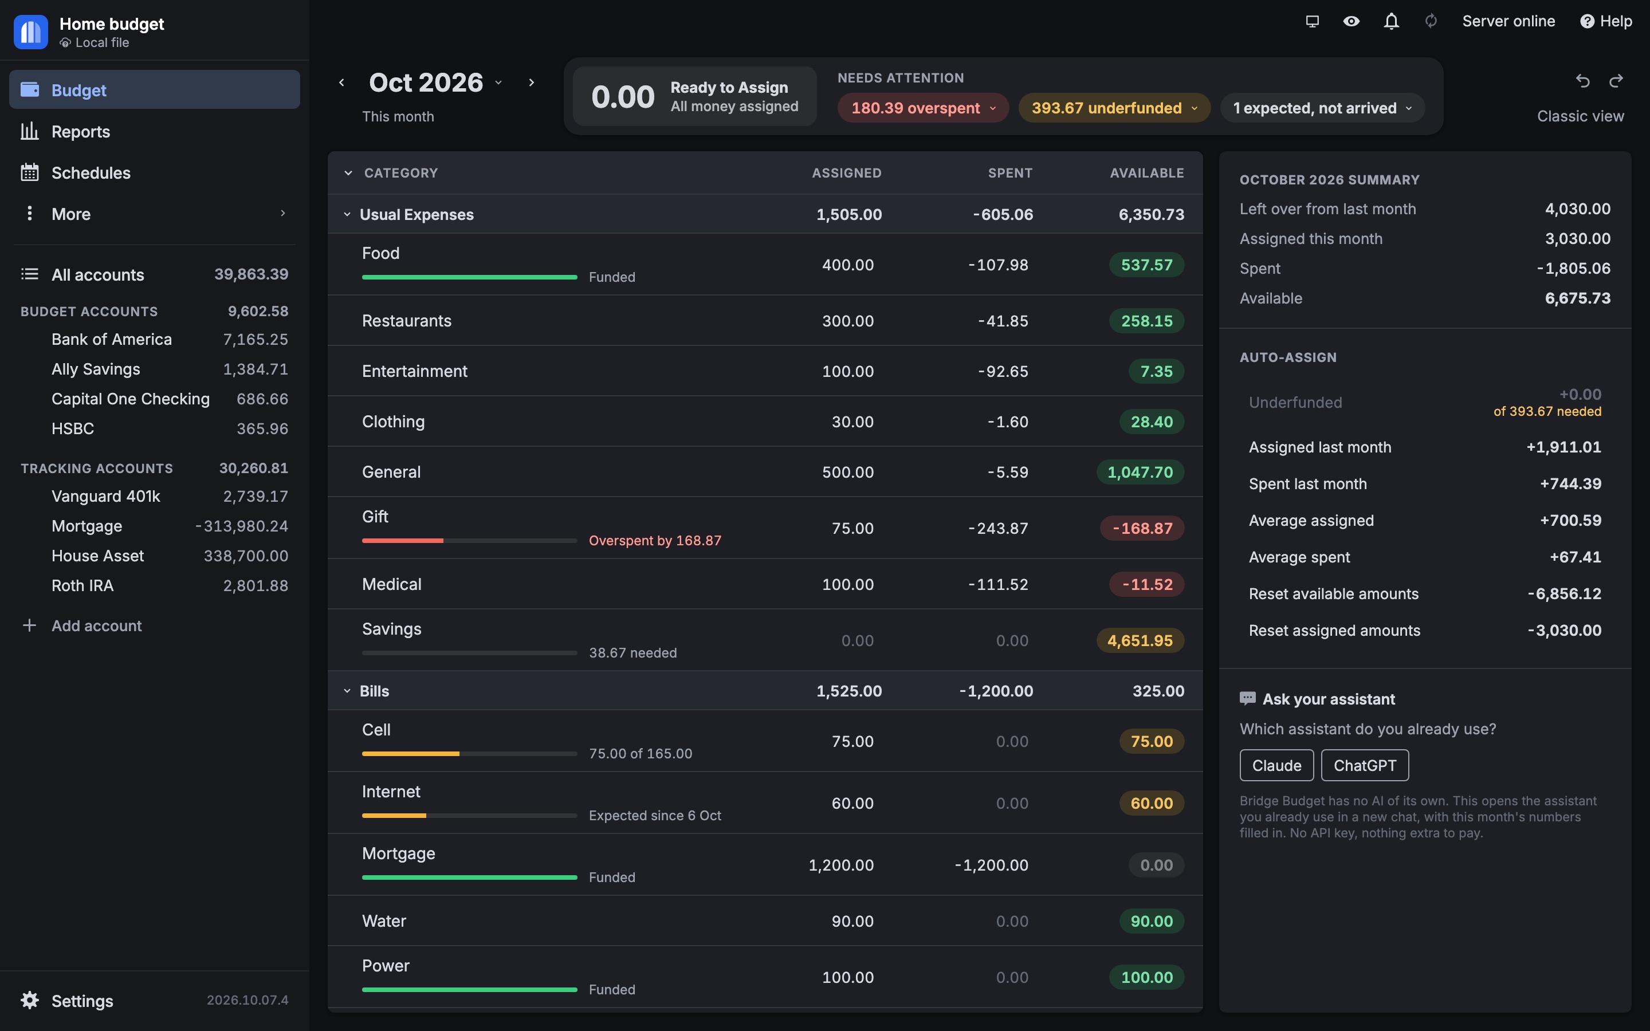The height and width of the screenshot is (1031, 1650).
Task: Go to next month with right arrow
Action: pyautogui.click(x=531, y=82)
